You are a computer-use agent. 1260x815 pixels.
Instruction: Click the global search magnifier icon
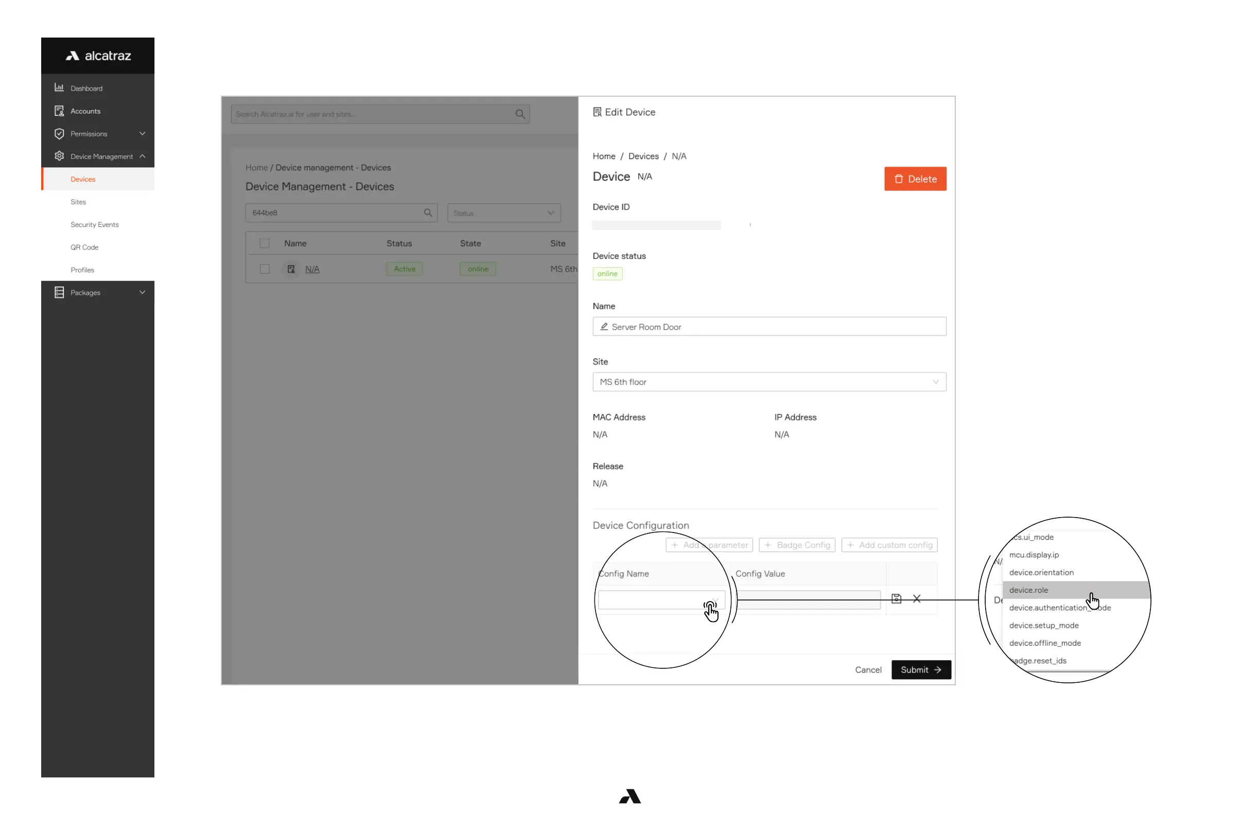(x=520, y=114)
